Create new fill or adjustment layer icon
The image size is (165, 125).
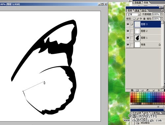tap(148, 90)
